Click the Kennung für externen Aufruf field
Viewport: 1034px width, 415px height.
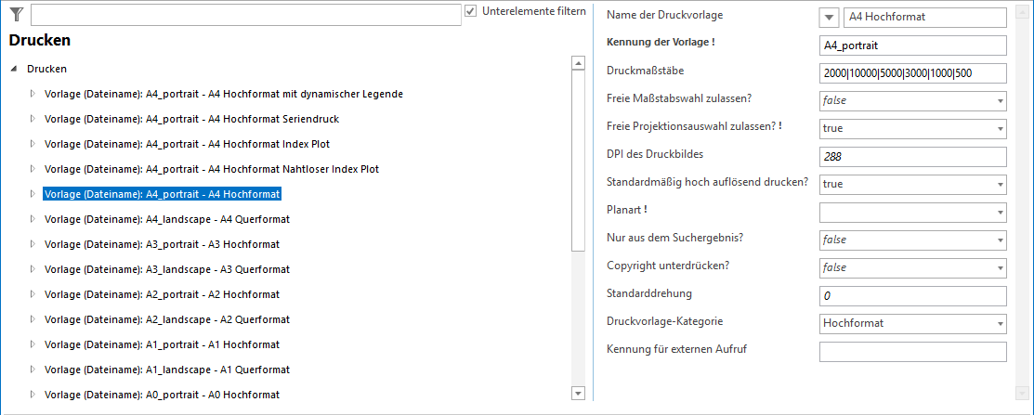coord(912,352)
